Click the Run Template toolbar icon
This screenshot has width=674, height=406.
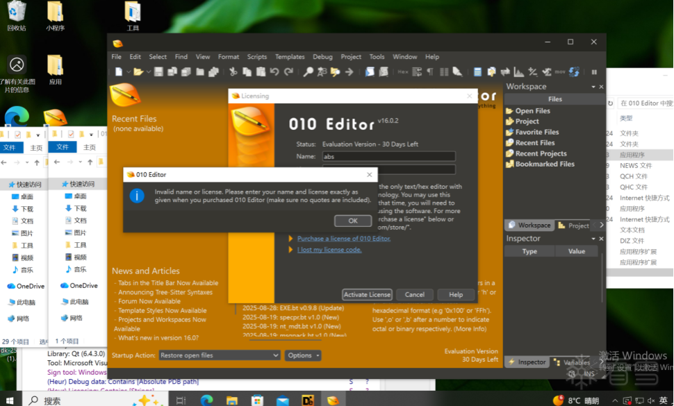point(384,72)
